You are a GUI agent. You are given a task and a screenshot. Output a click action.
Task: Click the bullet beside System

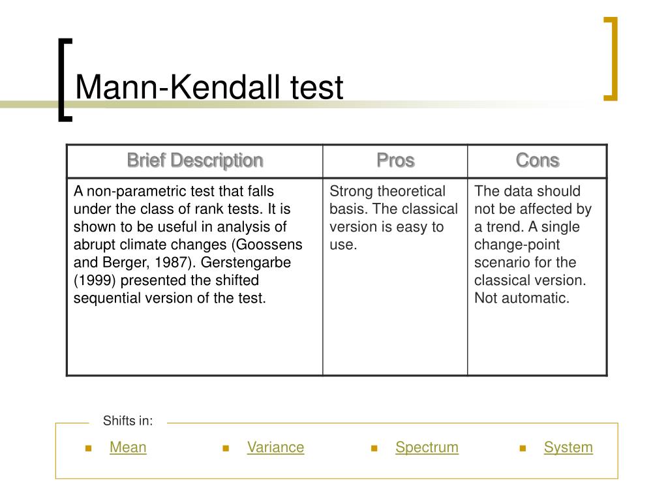[x=523, y=448]
